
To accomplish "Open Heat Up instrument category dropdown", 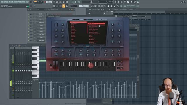I will point(76,20).
